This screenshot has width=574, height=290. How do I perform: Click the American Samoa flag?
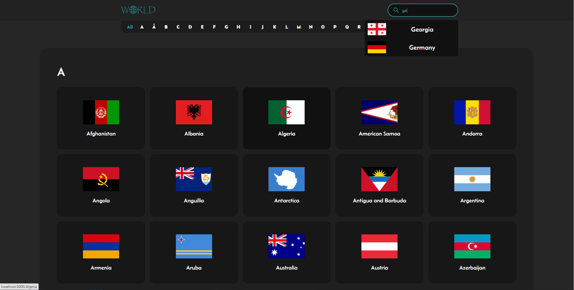(379, 112)
